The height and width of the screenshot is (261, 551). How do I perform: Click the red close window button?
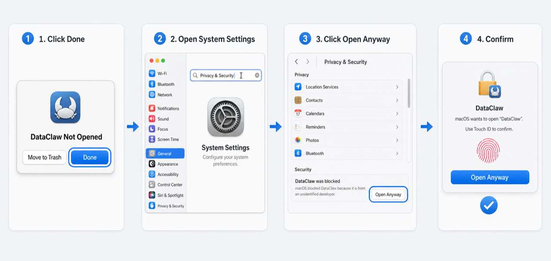pos(152,61)
